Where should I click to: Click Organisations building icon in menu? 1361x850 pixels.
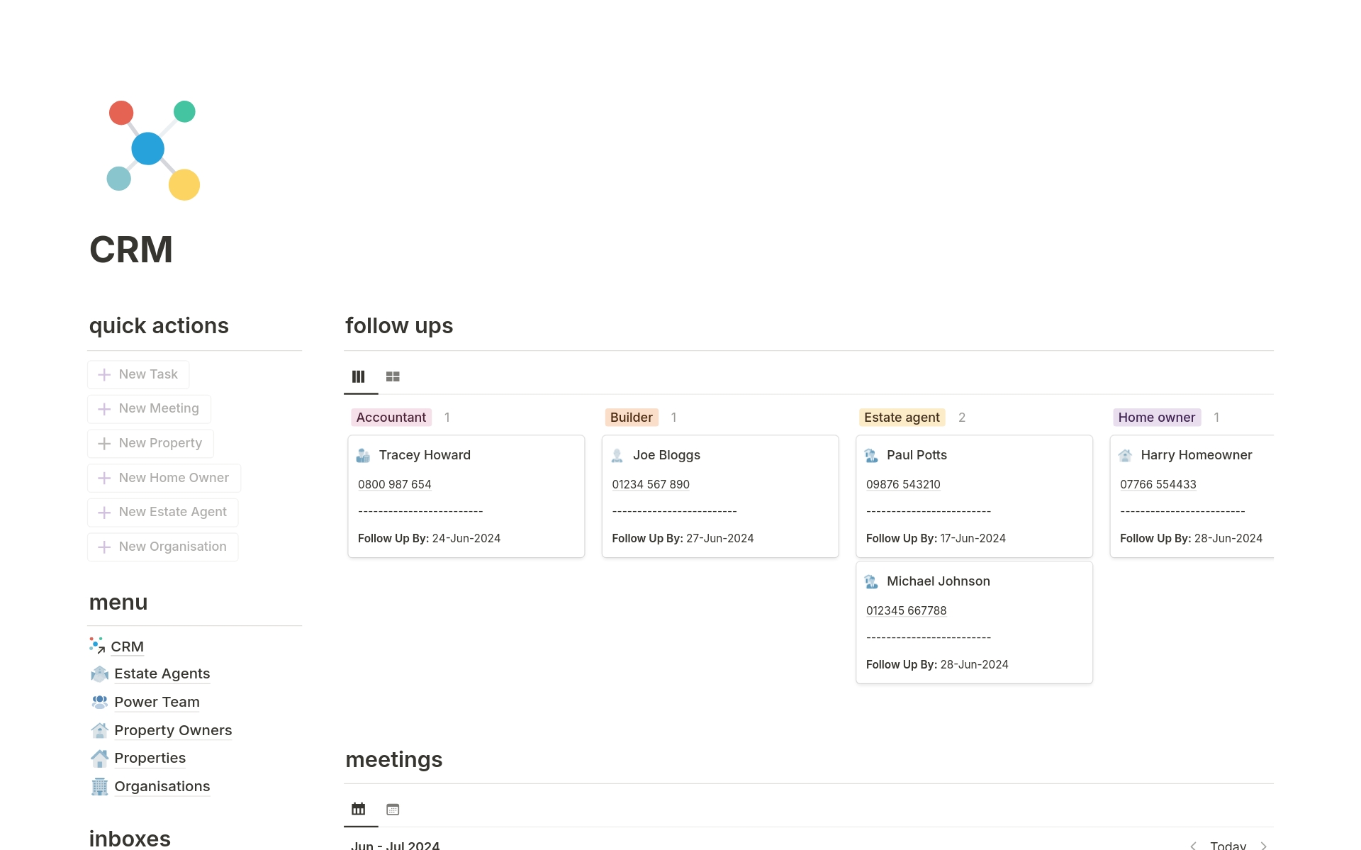100,786
